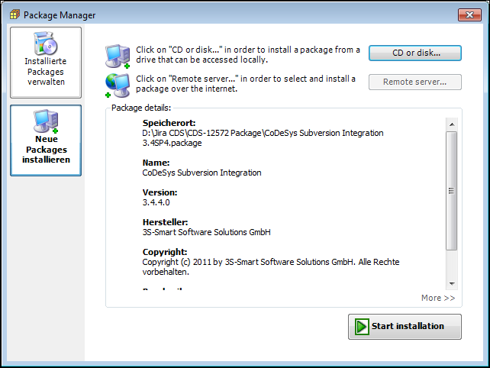Image resolution: width=490 pixels, height=368 pixels.
Task: Click the scroll up arrow in package details
Action: coord(451,124)
